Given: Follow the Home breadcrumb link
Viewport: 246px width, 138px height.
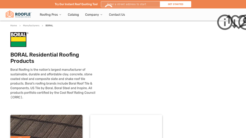Looking at the screenshot, I should (x=14, y=25).
